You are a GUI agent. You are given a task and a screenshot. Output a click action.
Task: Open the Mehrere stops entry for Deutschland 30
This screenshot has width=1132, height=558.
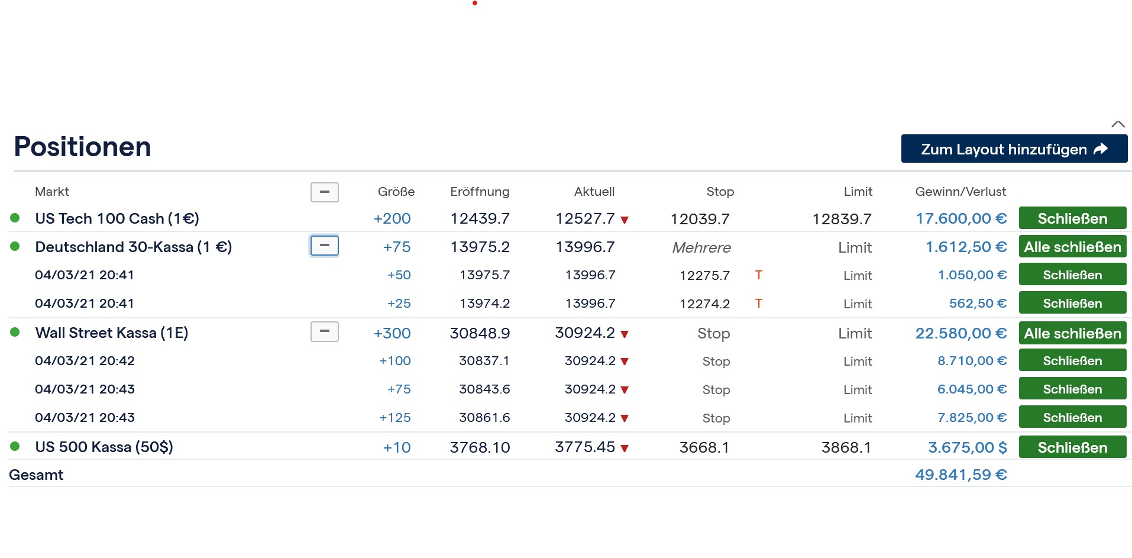tap(701, 247)
